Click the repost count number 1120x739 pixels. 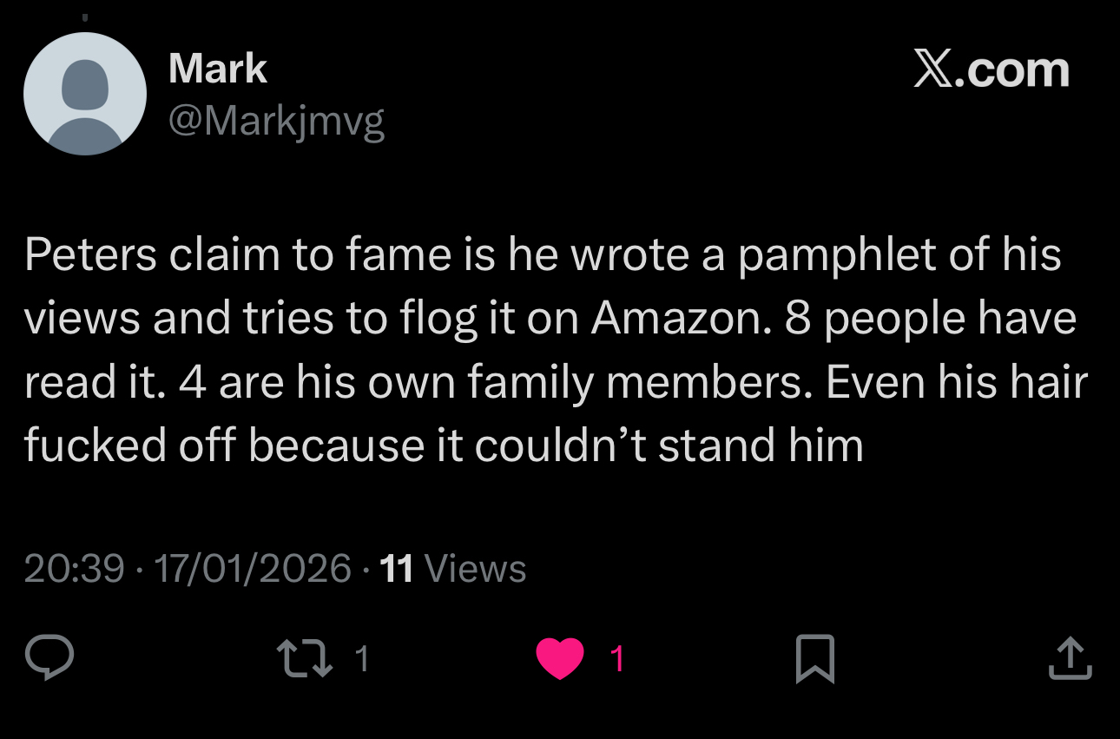(363, 659)
